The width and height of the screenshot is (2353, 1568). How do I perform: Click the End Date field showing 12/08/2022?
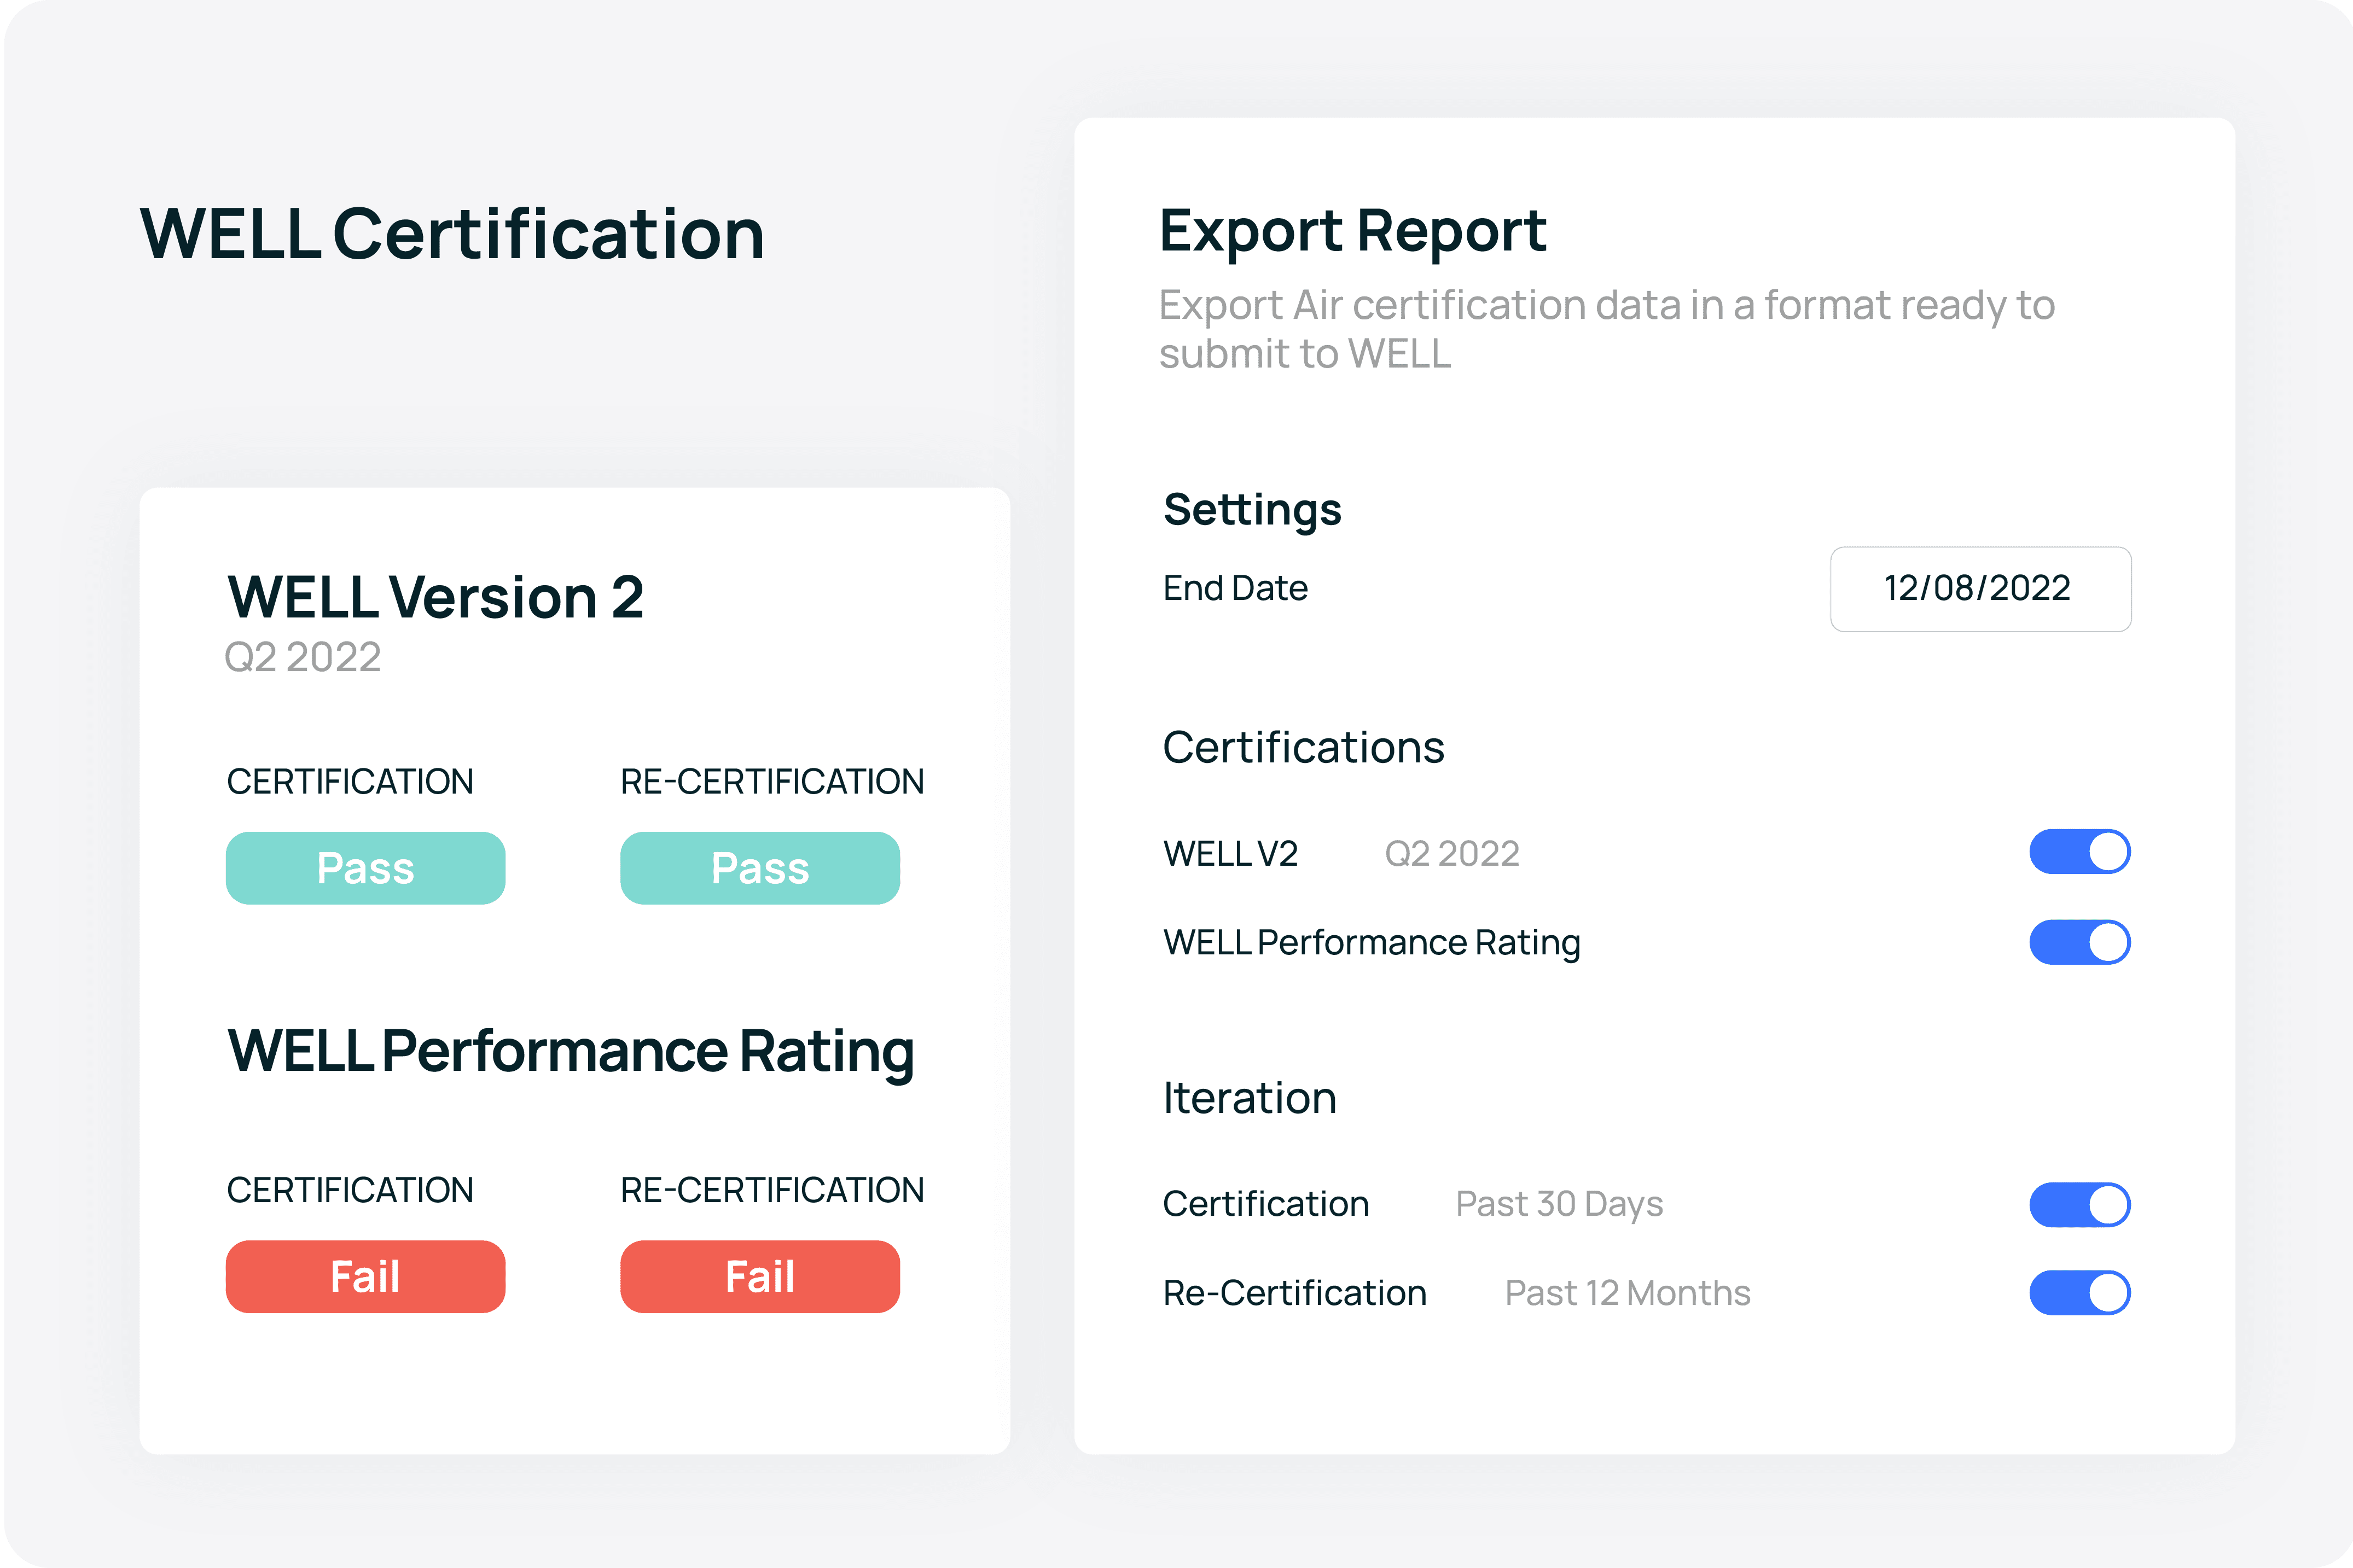tap(1980, 589)
